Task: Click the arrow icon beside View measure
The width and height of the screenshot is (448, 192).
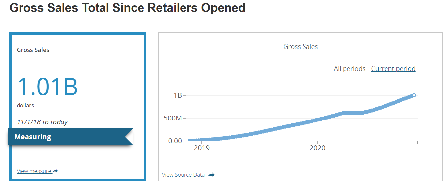Action: 55,171
